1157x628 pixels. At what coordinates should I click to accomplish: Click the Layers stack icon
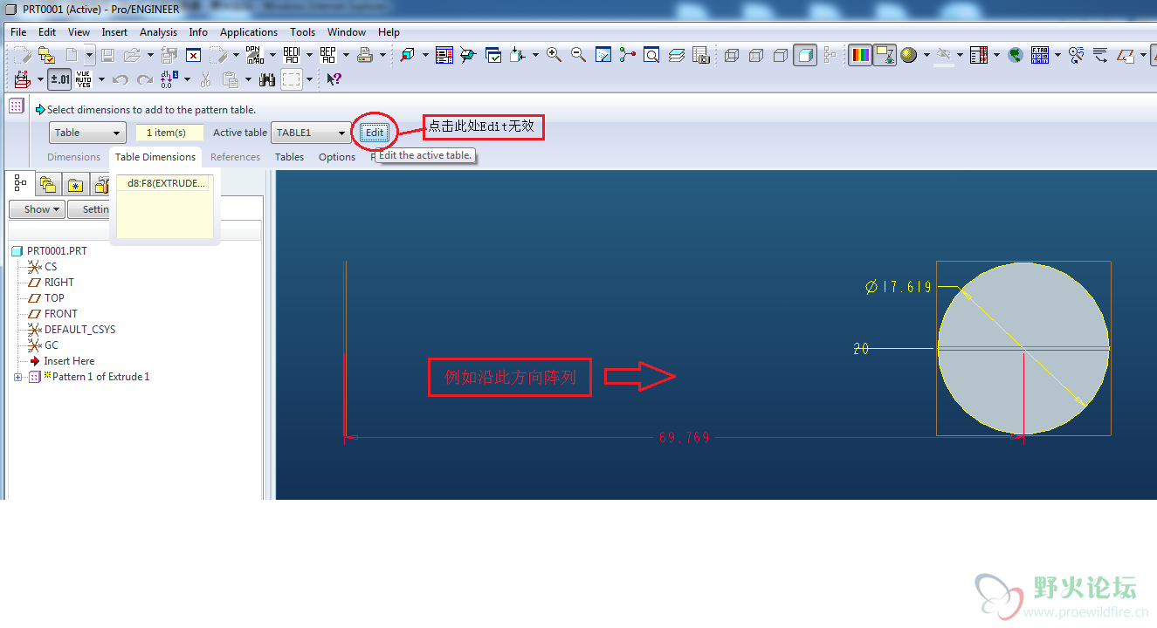pyautogui.click(x=677, y=55)
